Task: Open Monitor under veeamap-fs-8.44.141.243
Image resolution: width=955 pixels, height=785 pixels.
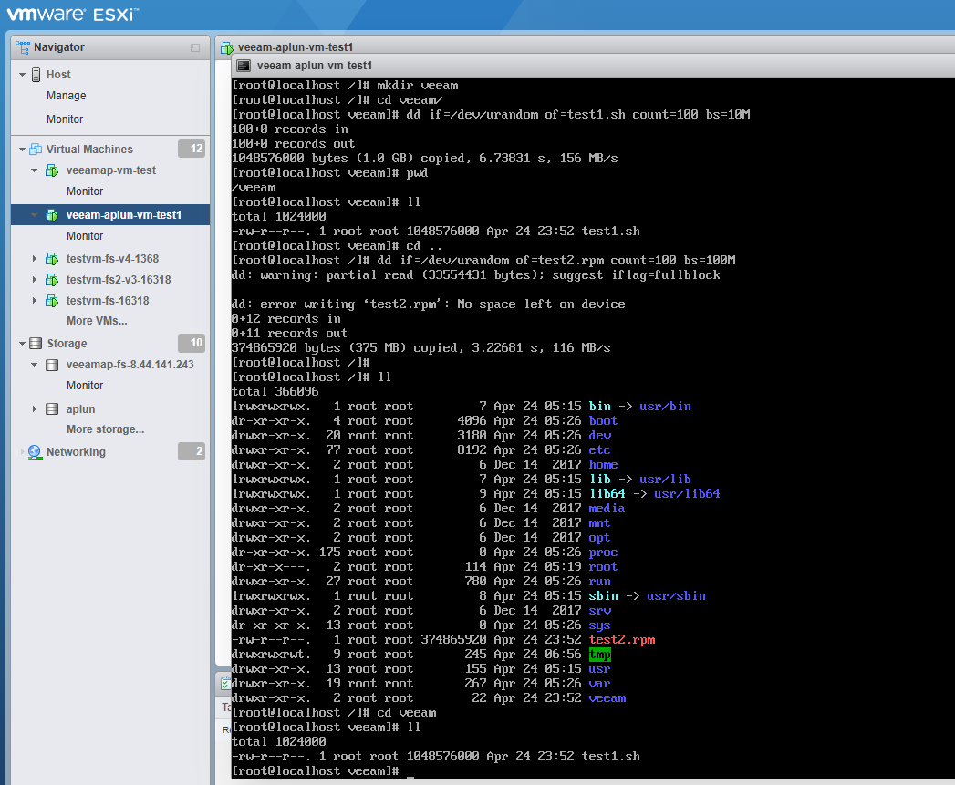Action: [85, 386]
